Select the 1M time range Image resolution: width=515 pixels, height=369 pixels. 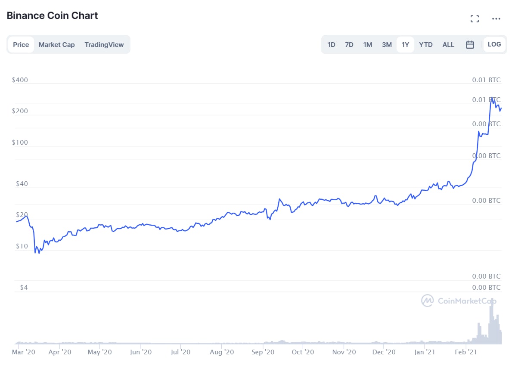(368, 45)
